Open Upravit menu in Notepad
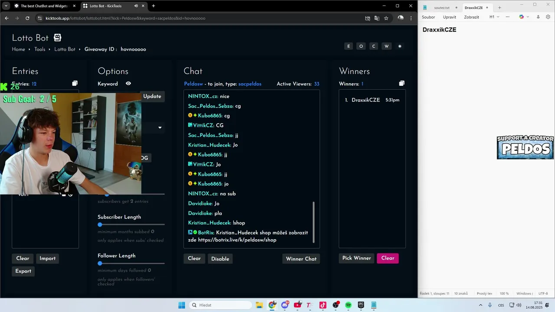 point(450,17)
